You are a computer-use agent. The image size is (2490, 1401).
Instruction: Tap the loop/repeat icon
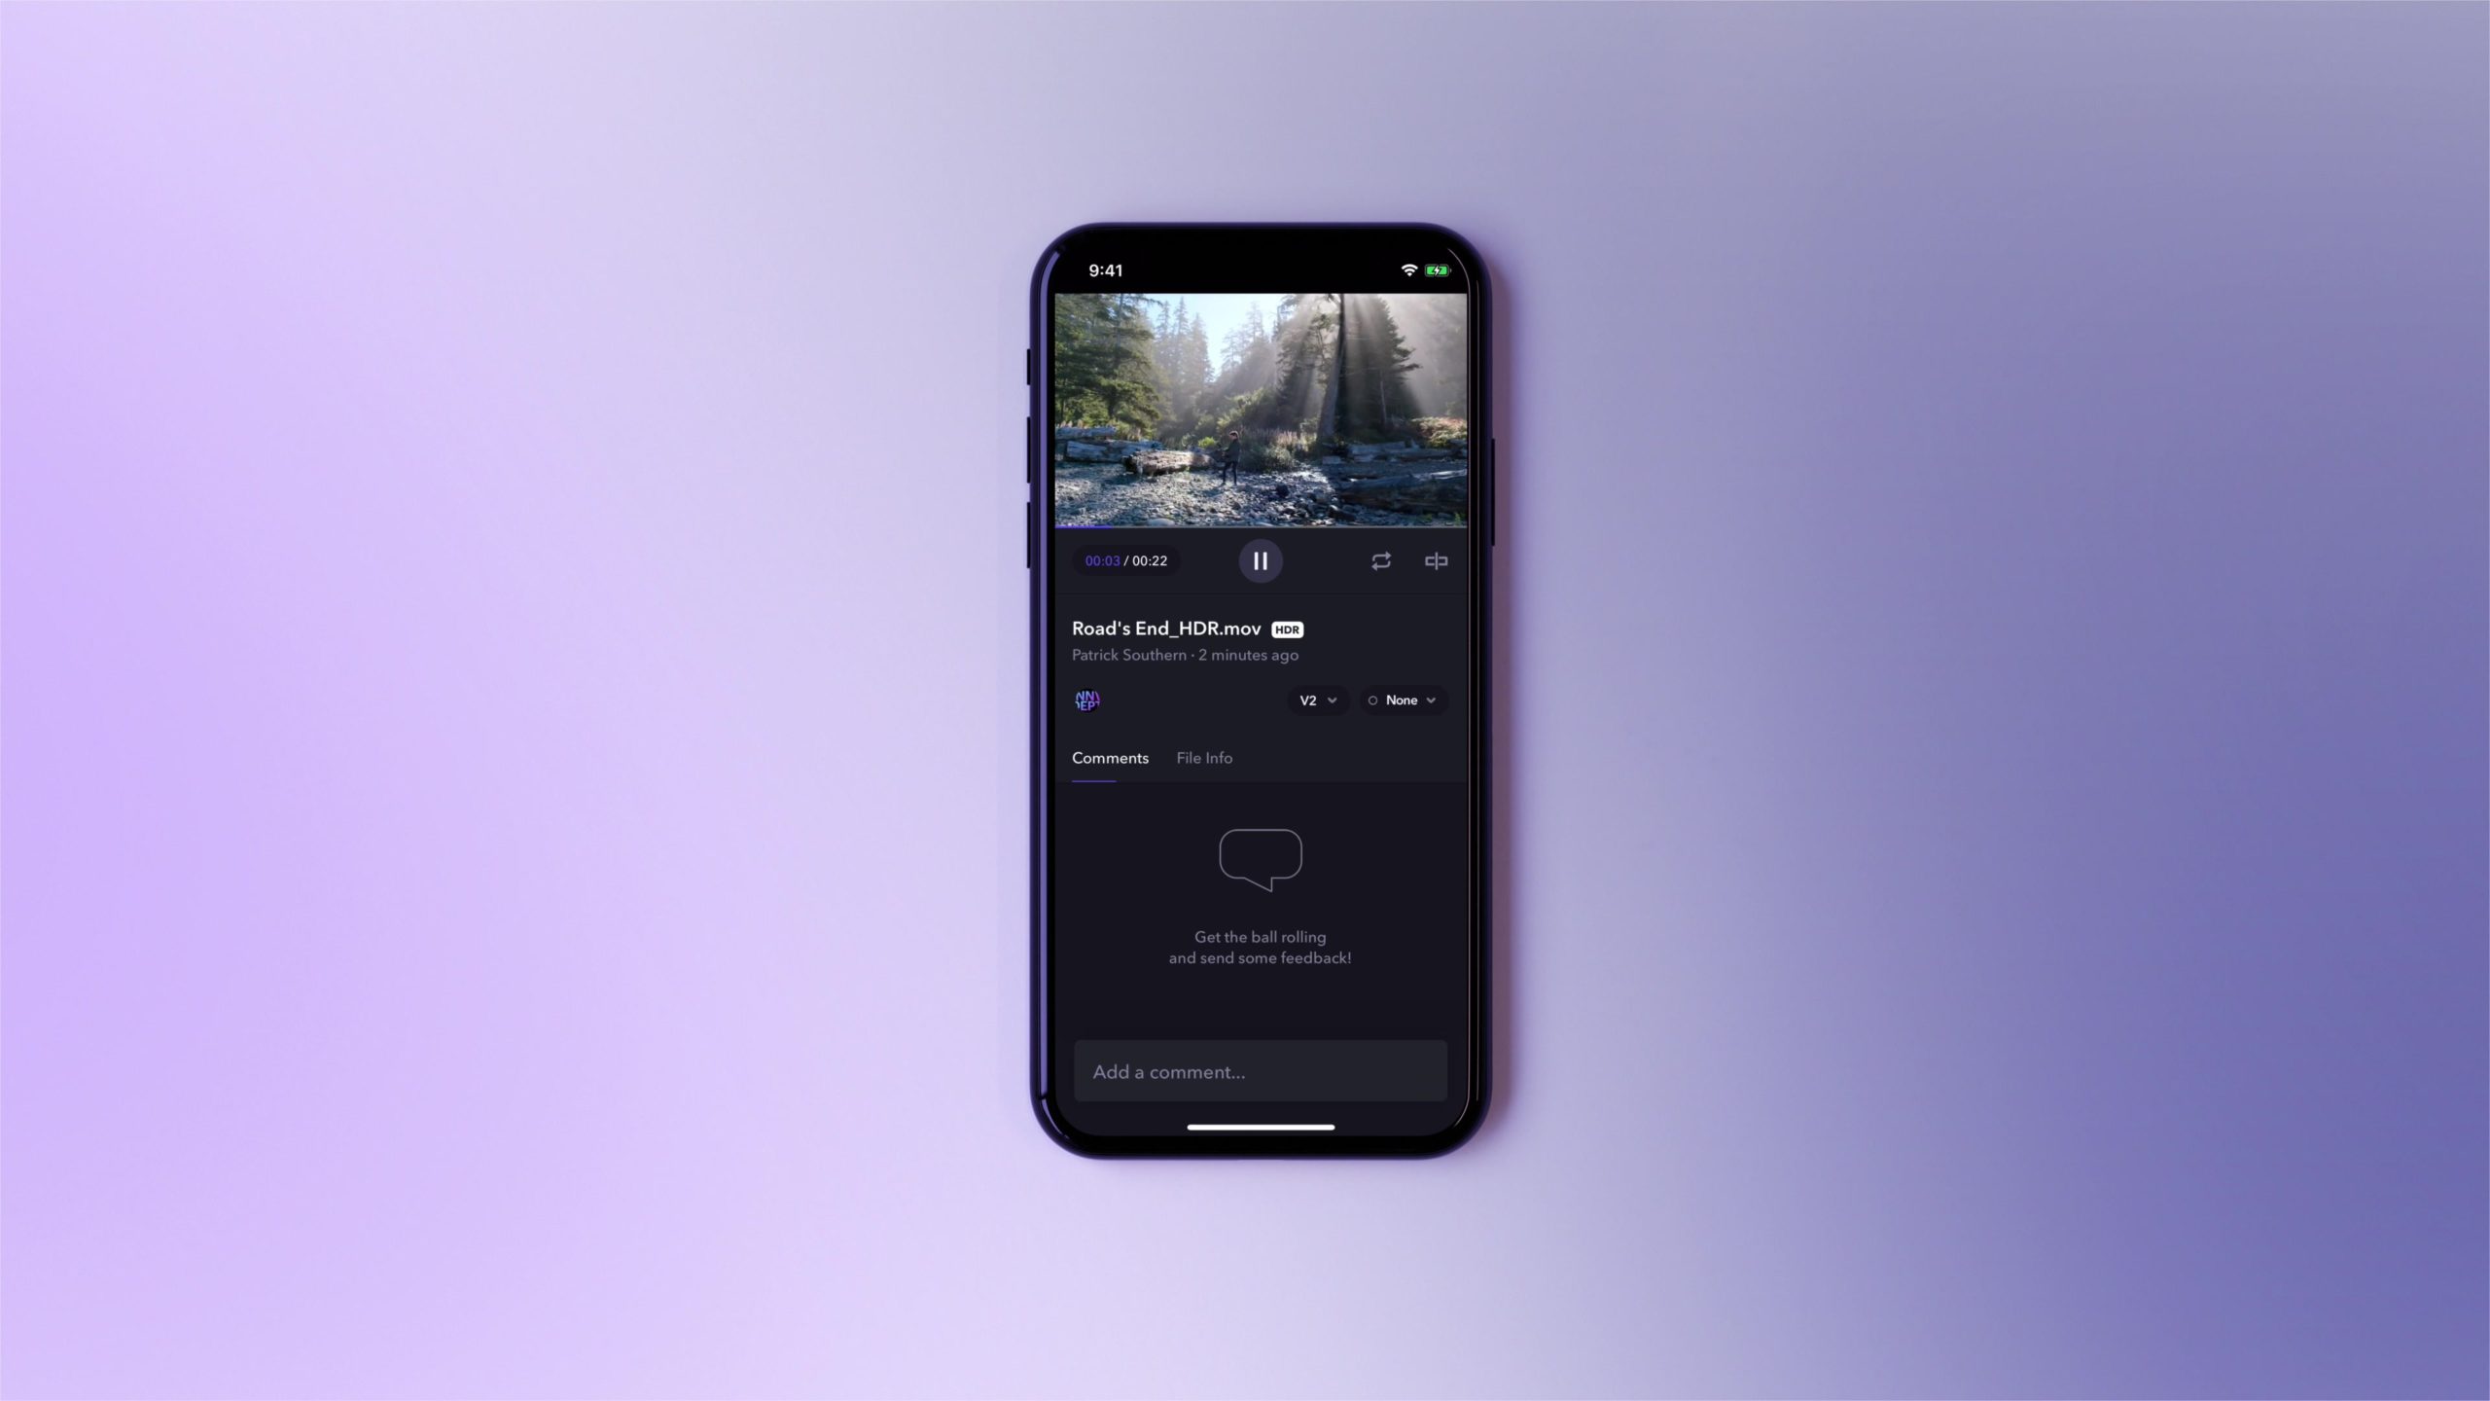pos(1380,559)
